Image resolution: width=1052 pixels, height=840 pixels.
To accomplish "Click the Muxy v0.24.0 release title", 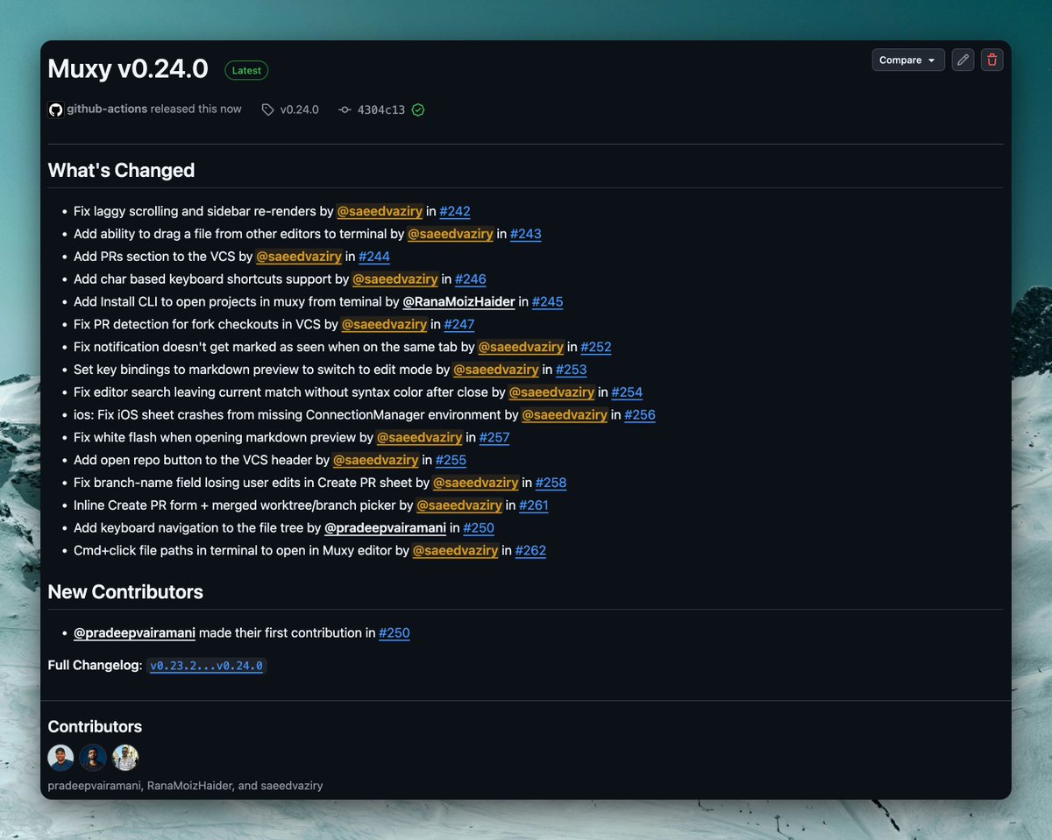I will pos(128,69).
